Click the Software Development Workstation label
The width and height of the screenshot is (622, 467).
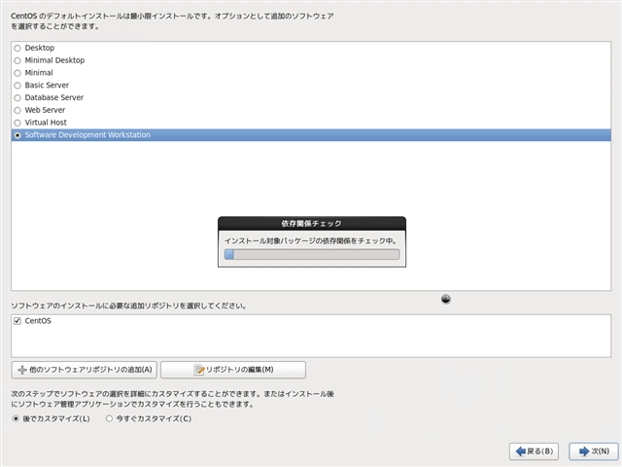pyautogui.click(x=87, y=135)
